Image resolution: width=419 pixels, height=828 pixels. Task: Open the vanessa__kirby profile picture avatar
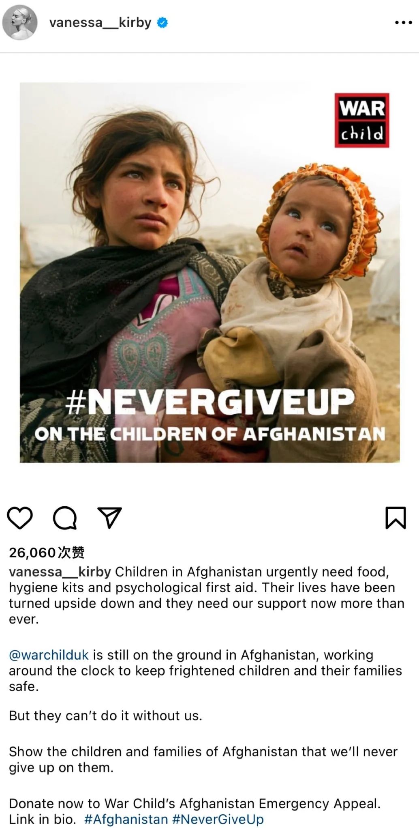click(20, 23)
